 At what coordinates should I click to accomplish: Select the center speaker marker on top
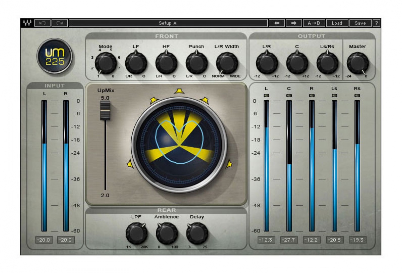179,91
